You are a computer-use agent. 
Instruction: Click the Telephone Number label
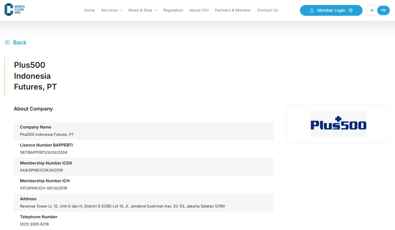[x=38, y=217]
